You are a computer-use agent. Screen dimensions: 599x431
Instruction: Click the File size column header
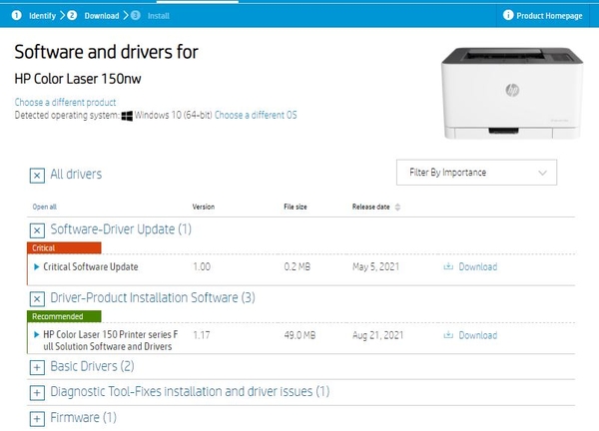coord(296,207)
